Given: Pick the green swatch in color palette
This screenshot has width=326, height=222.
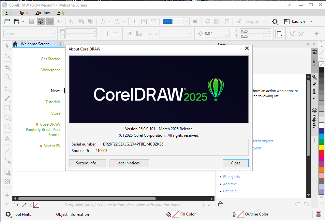Looking at the screenshot, I should pos(321,142).
